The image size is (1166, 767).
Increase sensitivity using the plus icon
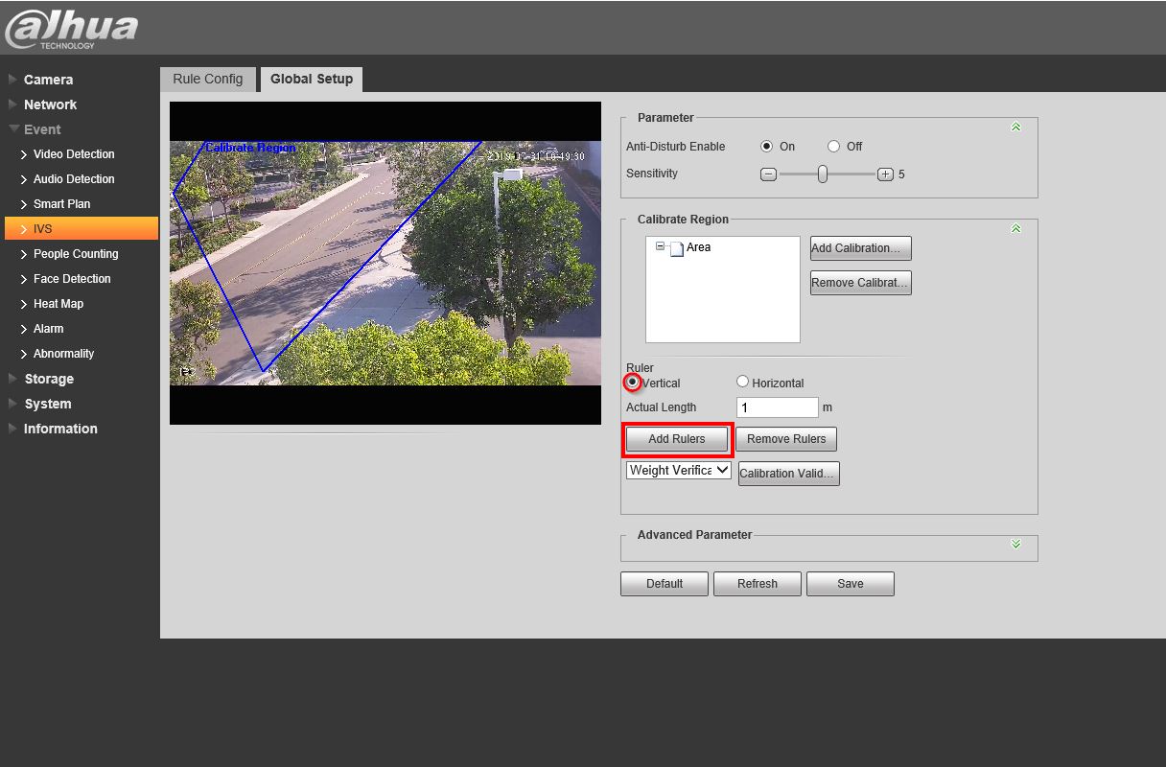pyautogui.click(x=885, y=174)
